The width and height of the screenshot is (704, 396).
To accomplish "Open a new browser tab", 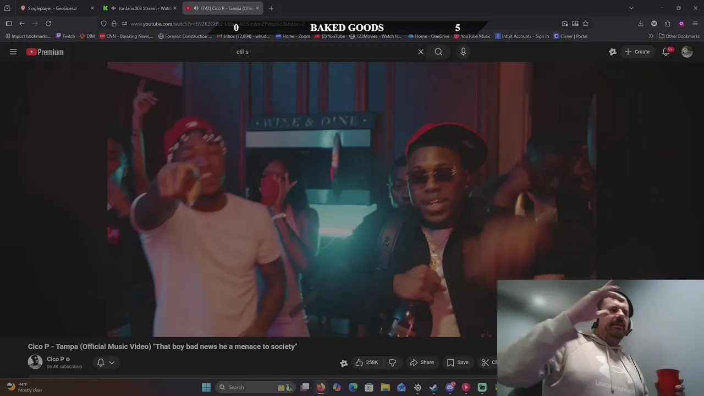I will [x=271, y=8].
